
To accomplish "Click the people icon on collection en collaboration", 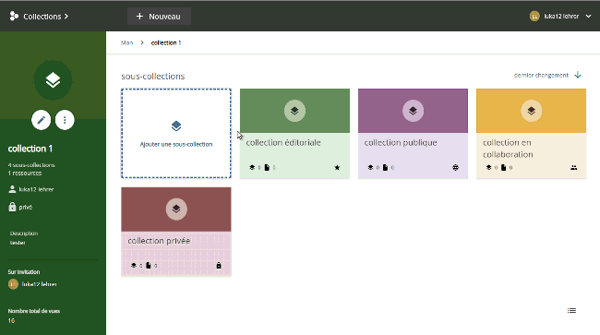I will coord(573,168).
